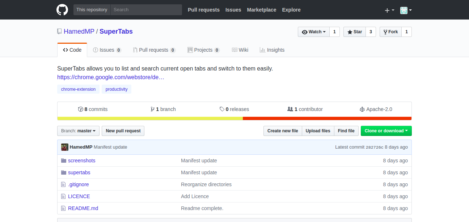
Task: Select the Code tab
Action: [72, 50]
